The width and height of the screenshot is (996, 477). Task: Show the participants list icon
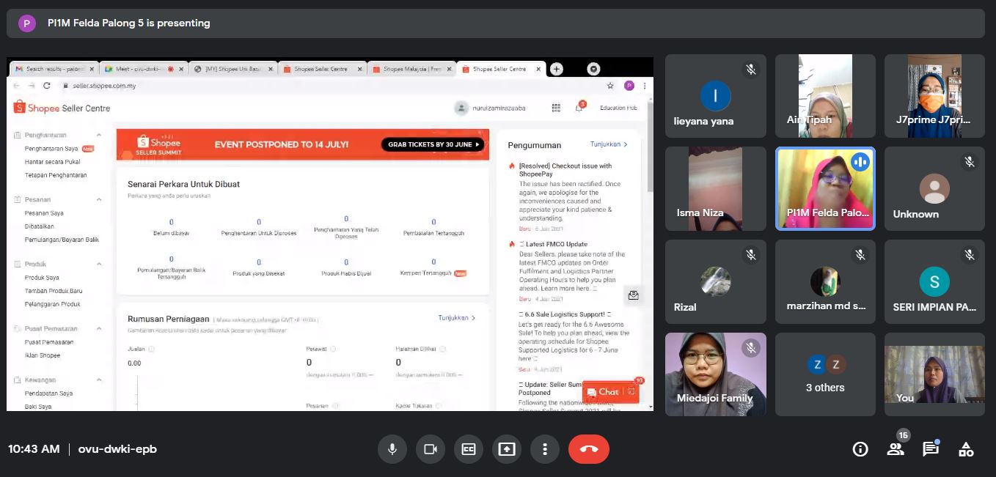[896, 449]
